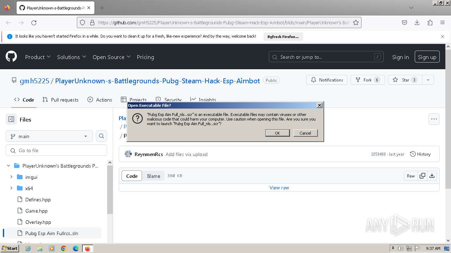Reload the page in Firefox
451x253 pixels.
coord(34,22)
